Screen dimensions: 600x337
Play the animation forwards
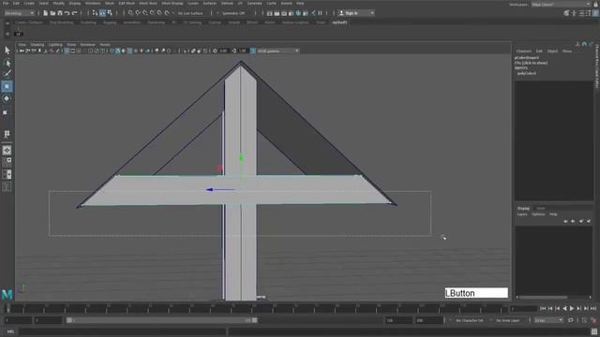click(x=572, y=308)
